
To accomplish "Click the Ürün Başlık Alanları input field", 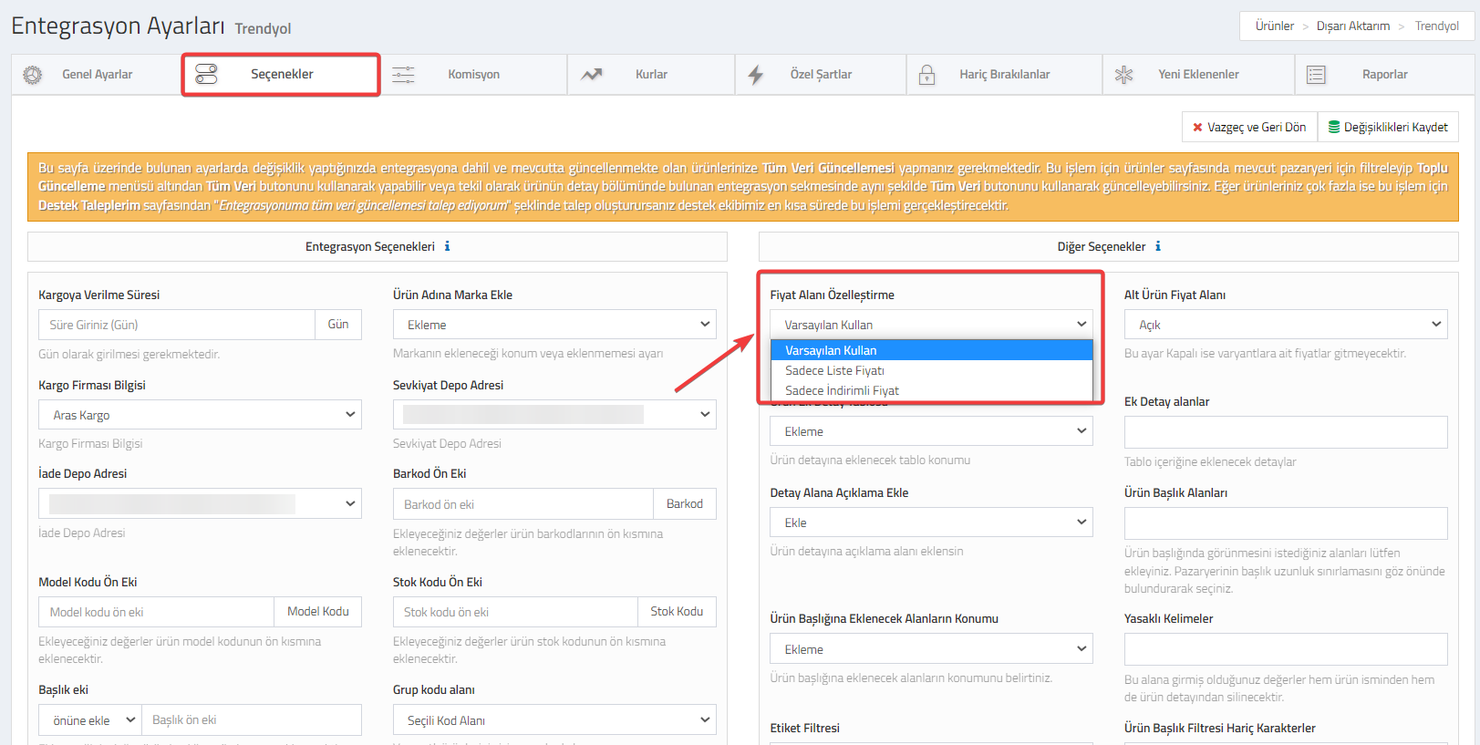I will 1286,523.
